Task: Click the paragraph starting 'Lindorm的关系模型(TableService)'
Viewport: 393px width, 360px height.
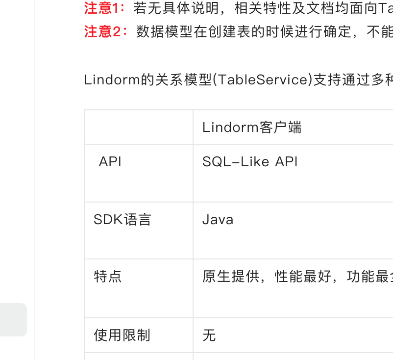Action: coord(238,80)
